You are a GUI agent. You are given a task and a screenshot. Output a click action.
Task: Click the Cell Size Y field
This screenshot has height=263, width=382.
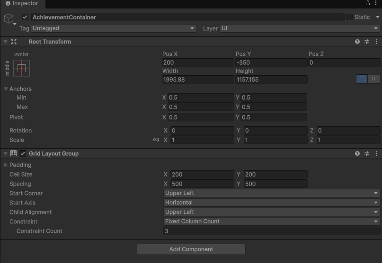275,174
